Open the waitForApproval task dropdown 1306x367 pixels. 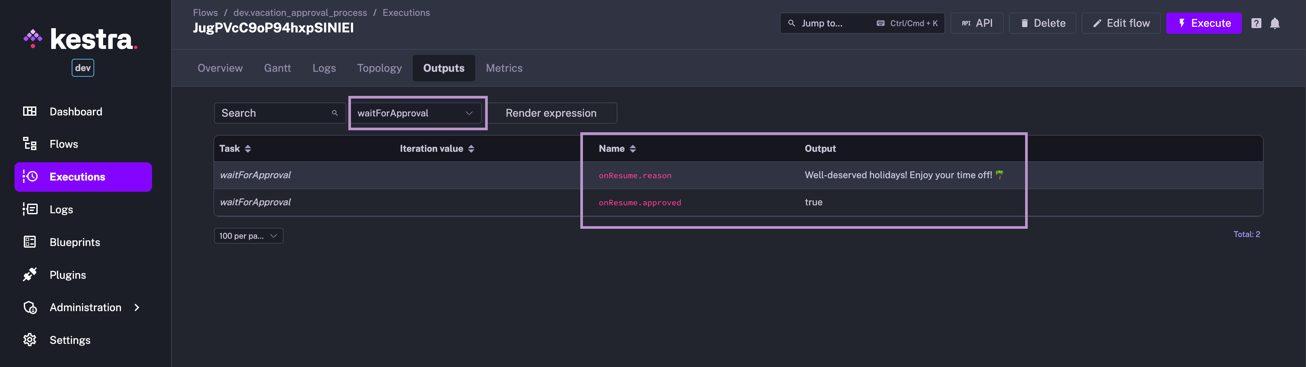point(415,113)
